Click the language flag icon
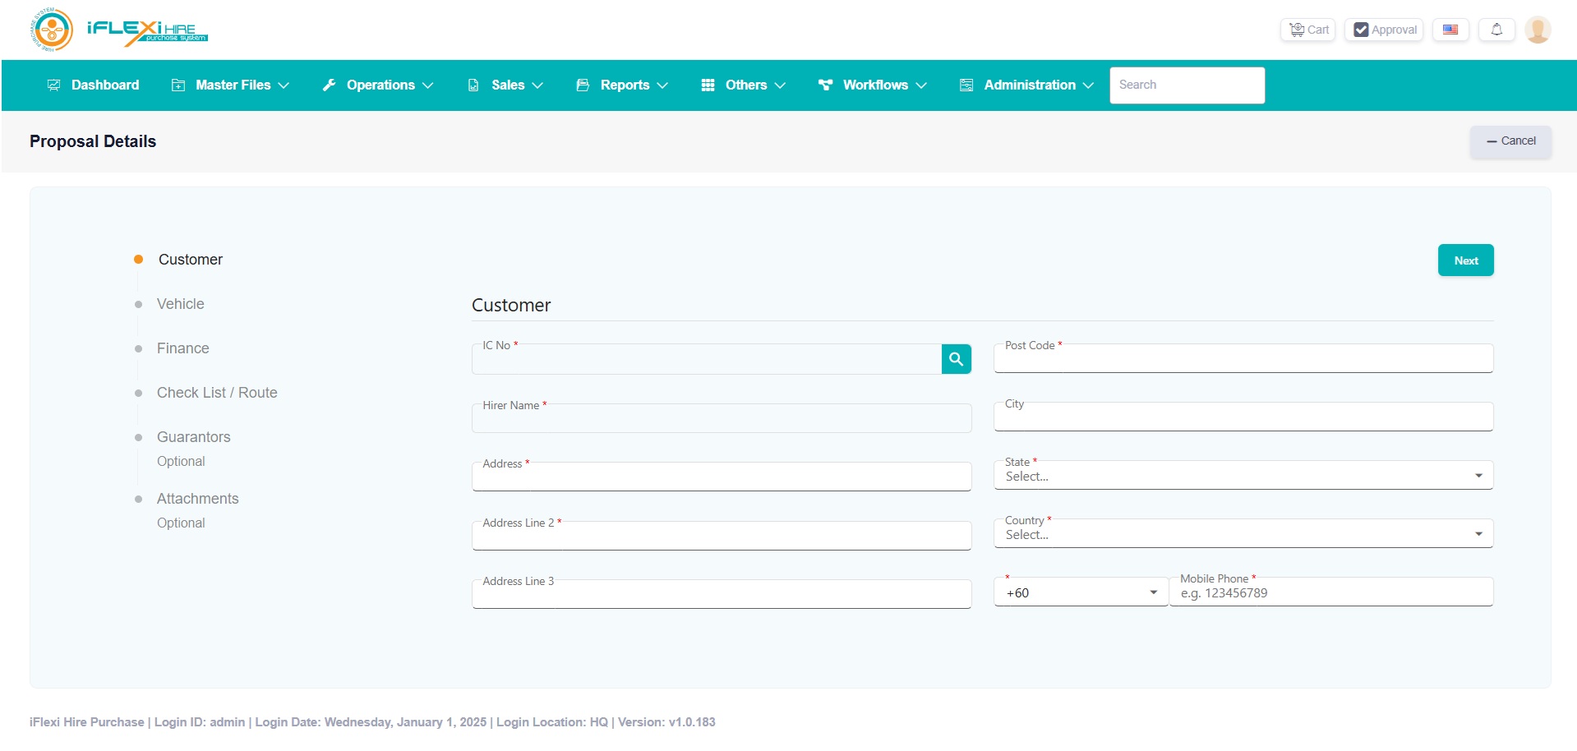 1450,30
